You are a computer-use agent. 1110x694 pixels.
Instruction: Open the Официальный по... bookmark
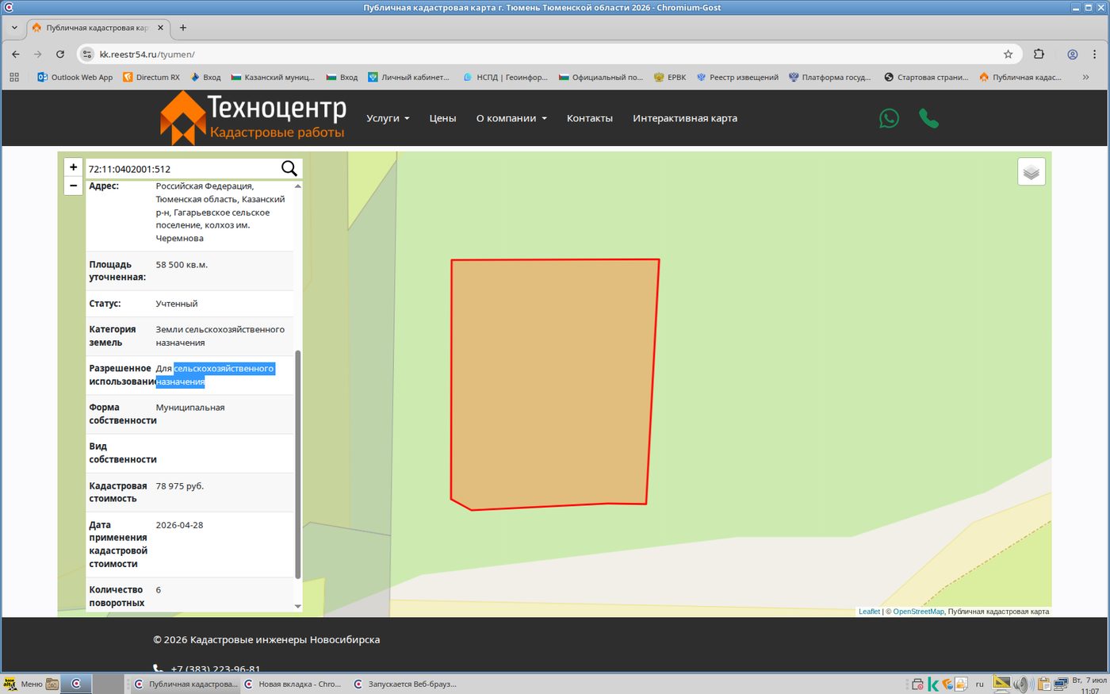(x=601, y=77)
